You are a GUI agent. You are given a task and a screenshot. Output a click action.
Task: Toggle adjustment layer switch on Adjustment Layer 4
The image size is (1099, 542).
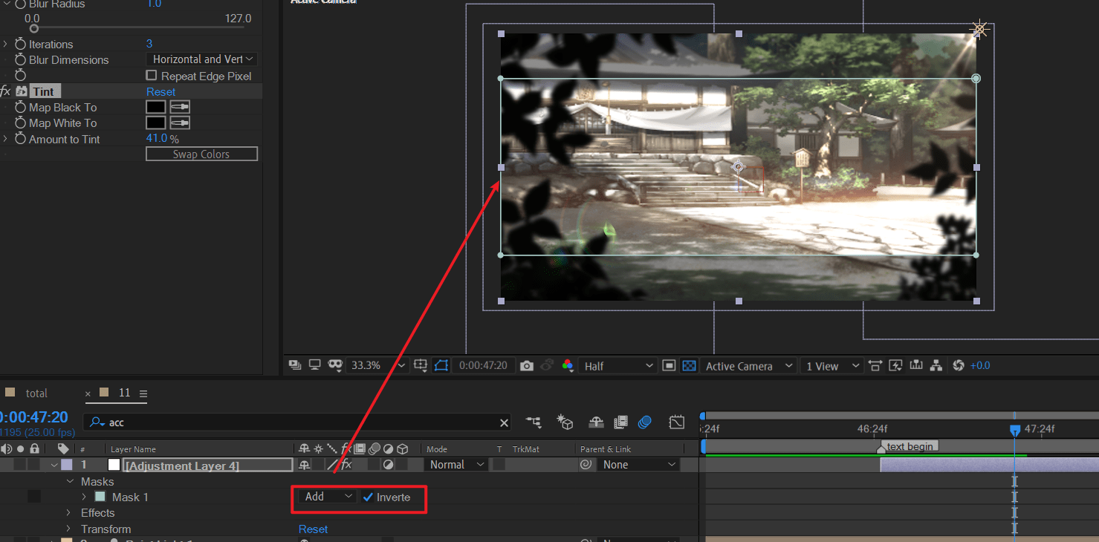pyautogui.click(x=388, y=465)
